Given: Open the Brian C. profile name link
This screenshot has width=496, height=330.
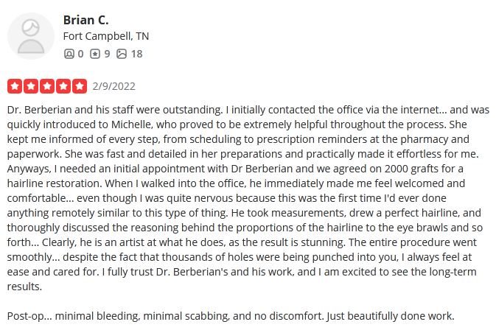Looking at the screenshot, I should pyautogui.click(x=85, y=20).
